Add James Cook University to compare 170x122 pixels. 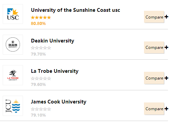point(154,109)
